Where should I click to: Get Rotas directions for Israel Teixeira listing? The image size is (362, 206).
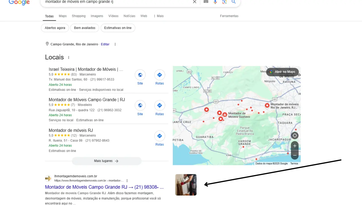[x=160, y=75]
